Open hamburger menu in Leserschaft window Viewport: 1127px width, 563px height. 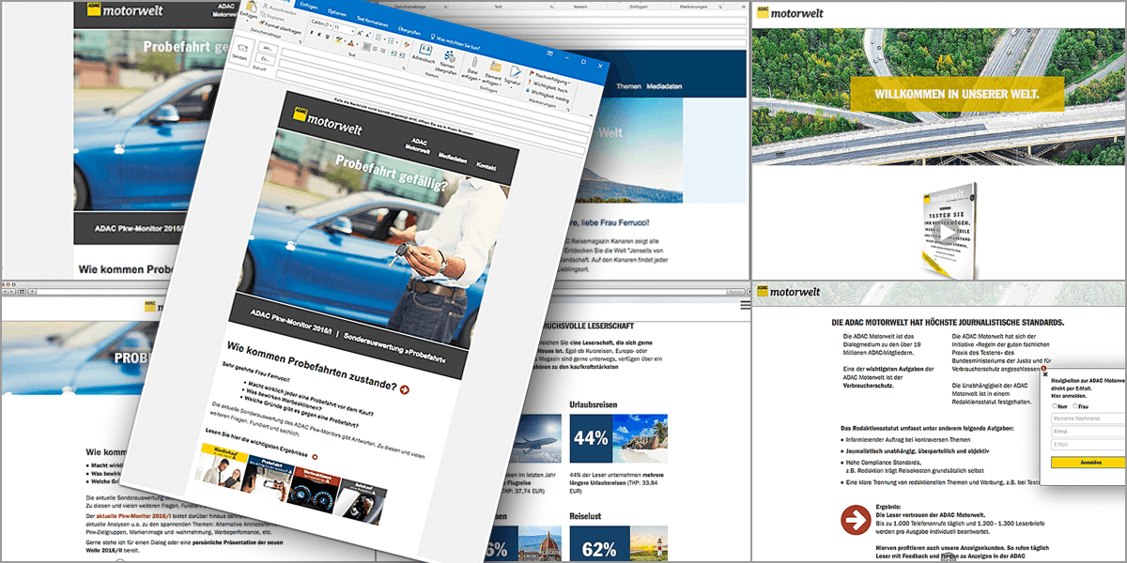click(745, 306)
